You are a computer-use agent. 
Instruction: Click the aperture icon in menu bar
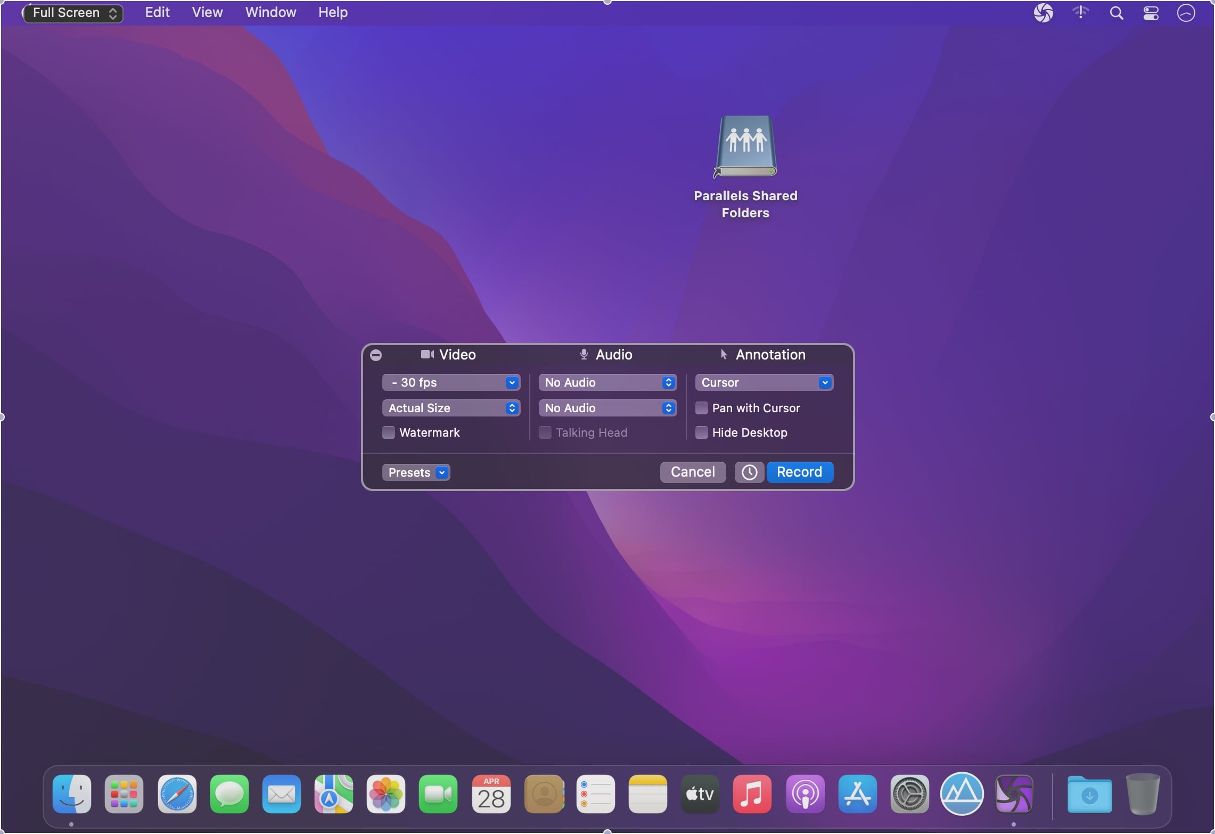[1043, 13]
